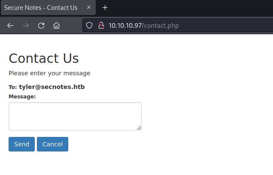This screenshot has width=273, height=175.
Task: Click the To: label
Action: (x=12, y=87)
